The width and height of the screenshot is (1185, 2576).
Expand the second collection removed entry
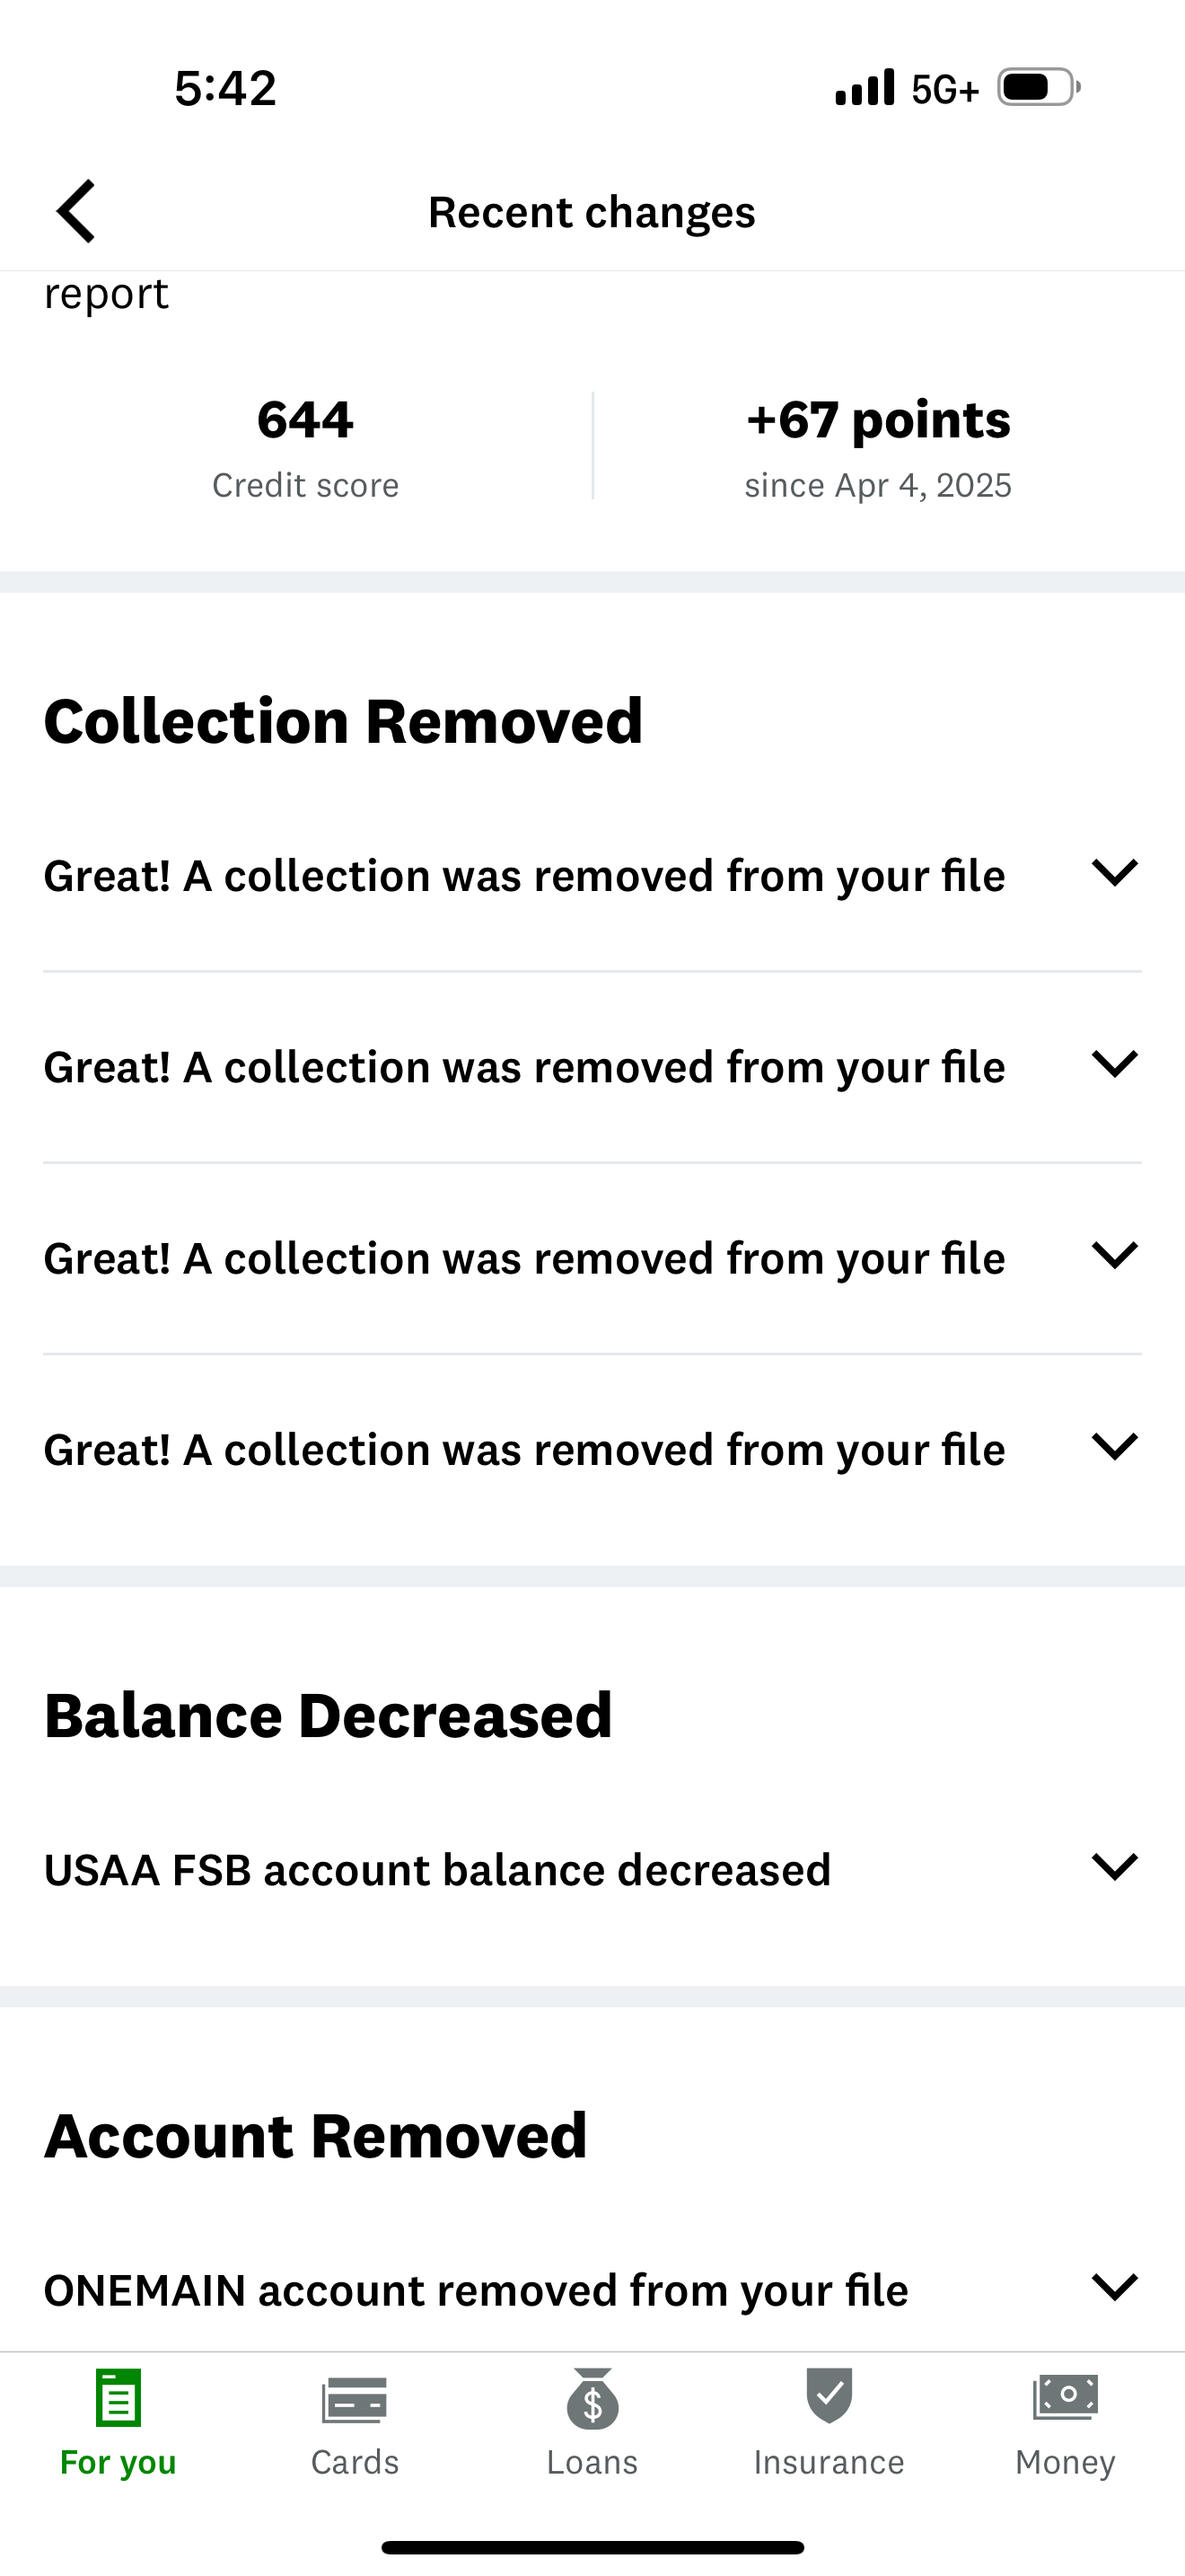click(1118, 1065)
